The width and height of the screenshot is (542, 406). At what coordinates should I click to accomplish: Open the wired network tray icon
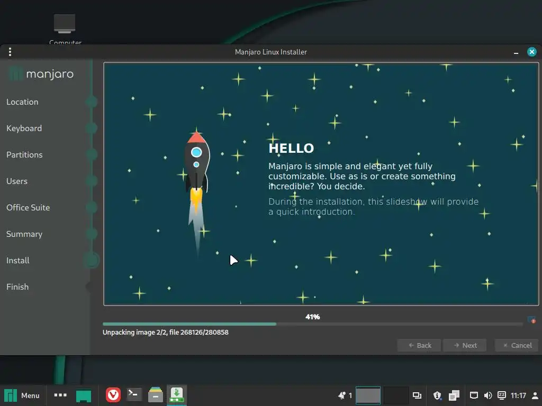pyautogui.click(x=474, y=395)
